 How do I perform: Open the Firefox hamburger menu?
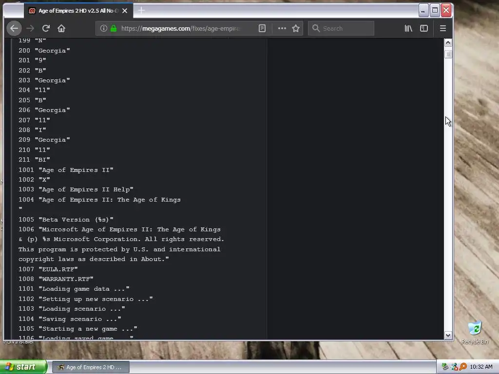pyautogui.click(x=442, y=28)
